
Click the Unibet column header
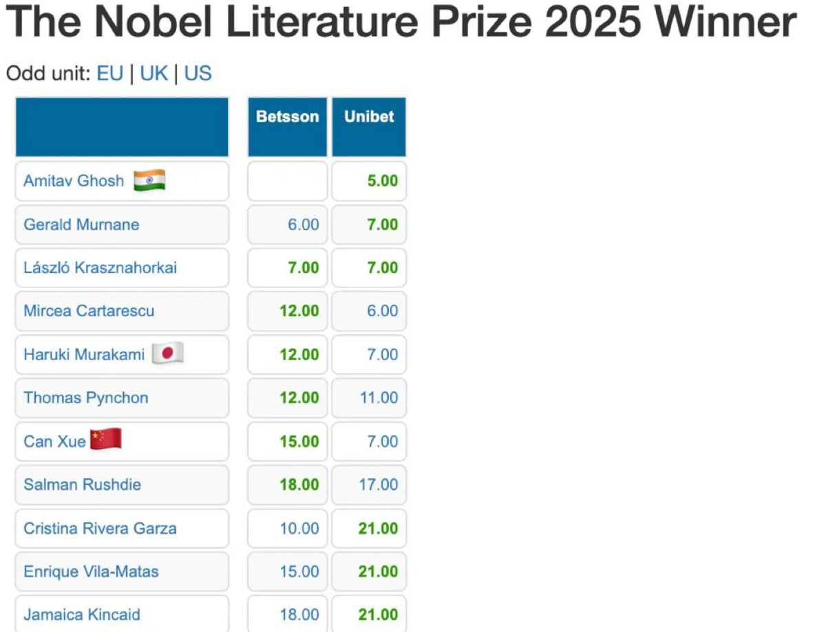click(x=369, y=117)
